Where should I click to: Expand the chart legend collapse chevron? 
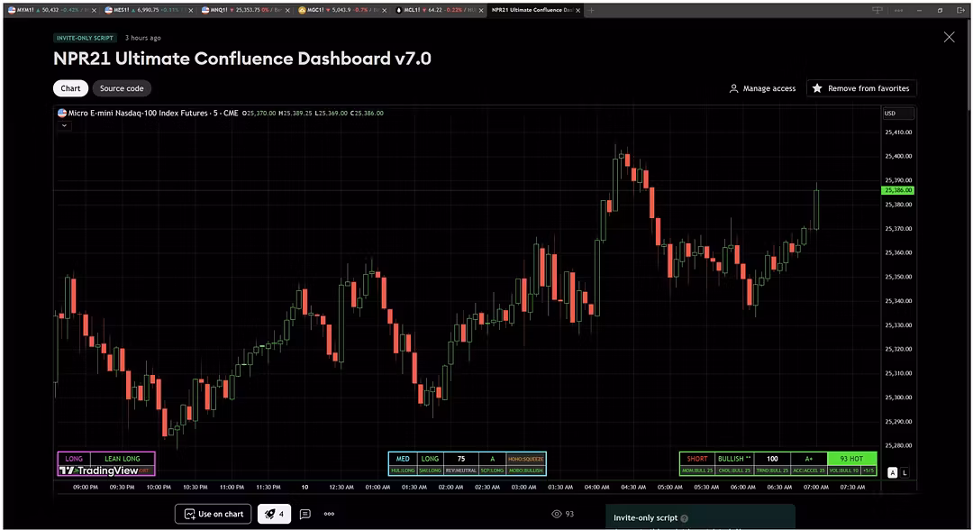pyautogui.click(x=64, y=126)
